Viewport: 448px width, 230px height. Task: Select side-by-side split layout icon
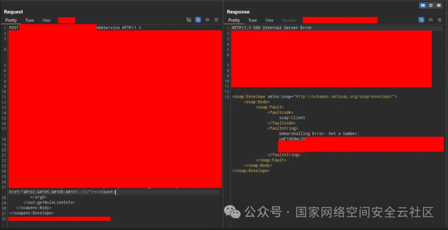[x=423, y=5]
